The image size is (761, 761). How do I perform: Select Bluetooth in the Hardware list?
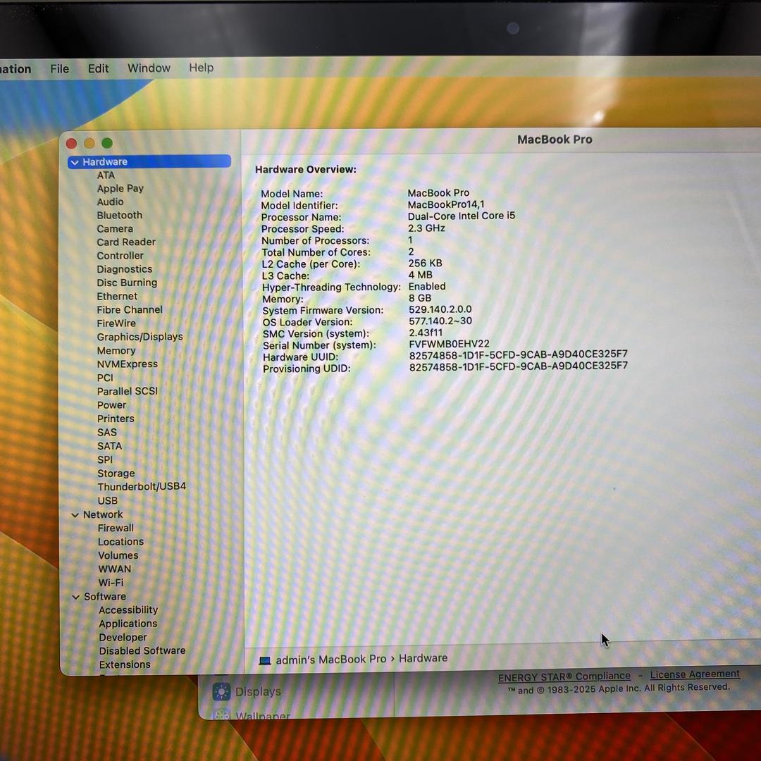[120, 215]
